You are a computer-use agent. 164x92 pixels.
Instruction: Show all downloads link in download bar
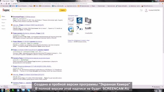coord(156,87)
